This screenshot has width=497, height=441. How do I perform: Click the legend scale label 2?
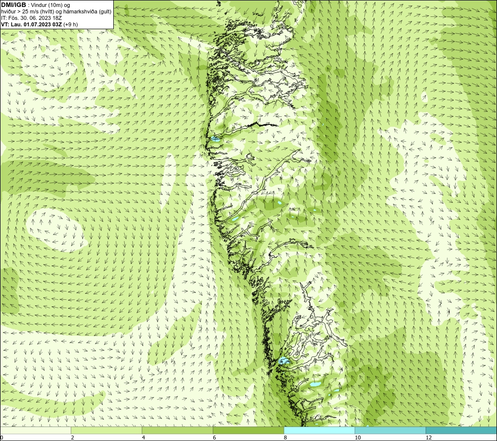pyautogui.click(x=73, y=438)
